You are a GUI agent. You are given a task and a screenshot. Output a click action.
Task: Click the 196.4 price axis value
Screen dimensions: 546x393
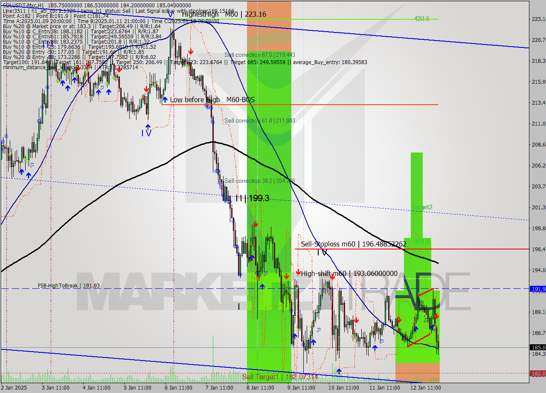(x=538, y=249)
